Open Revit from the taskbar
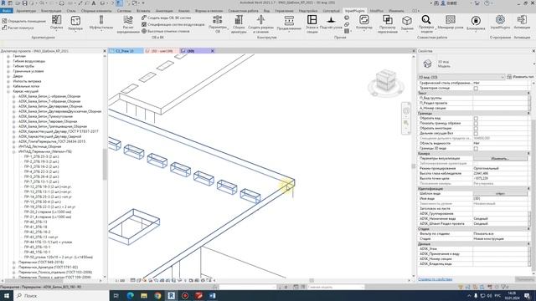The image size is (536, 301). [x=171, y=295]
